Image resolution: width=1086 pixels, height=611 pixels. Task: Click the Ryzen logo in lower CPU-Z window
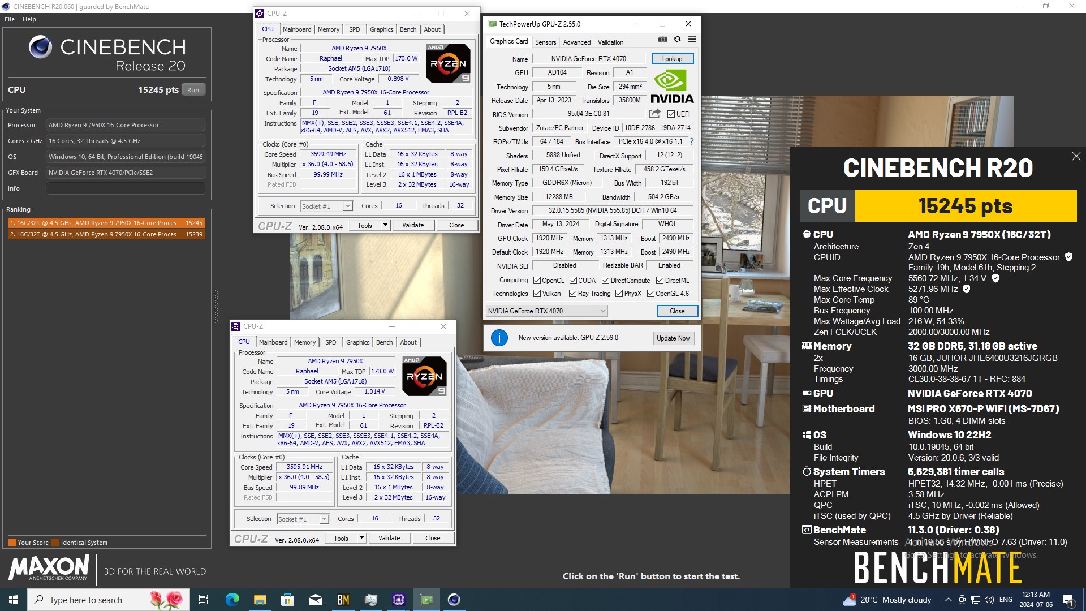coord(425,376)
